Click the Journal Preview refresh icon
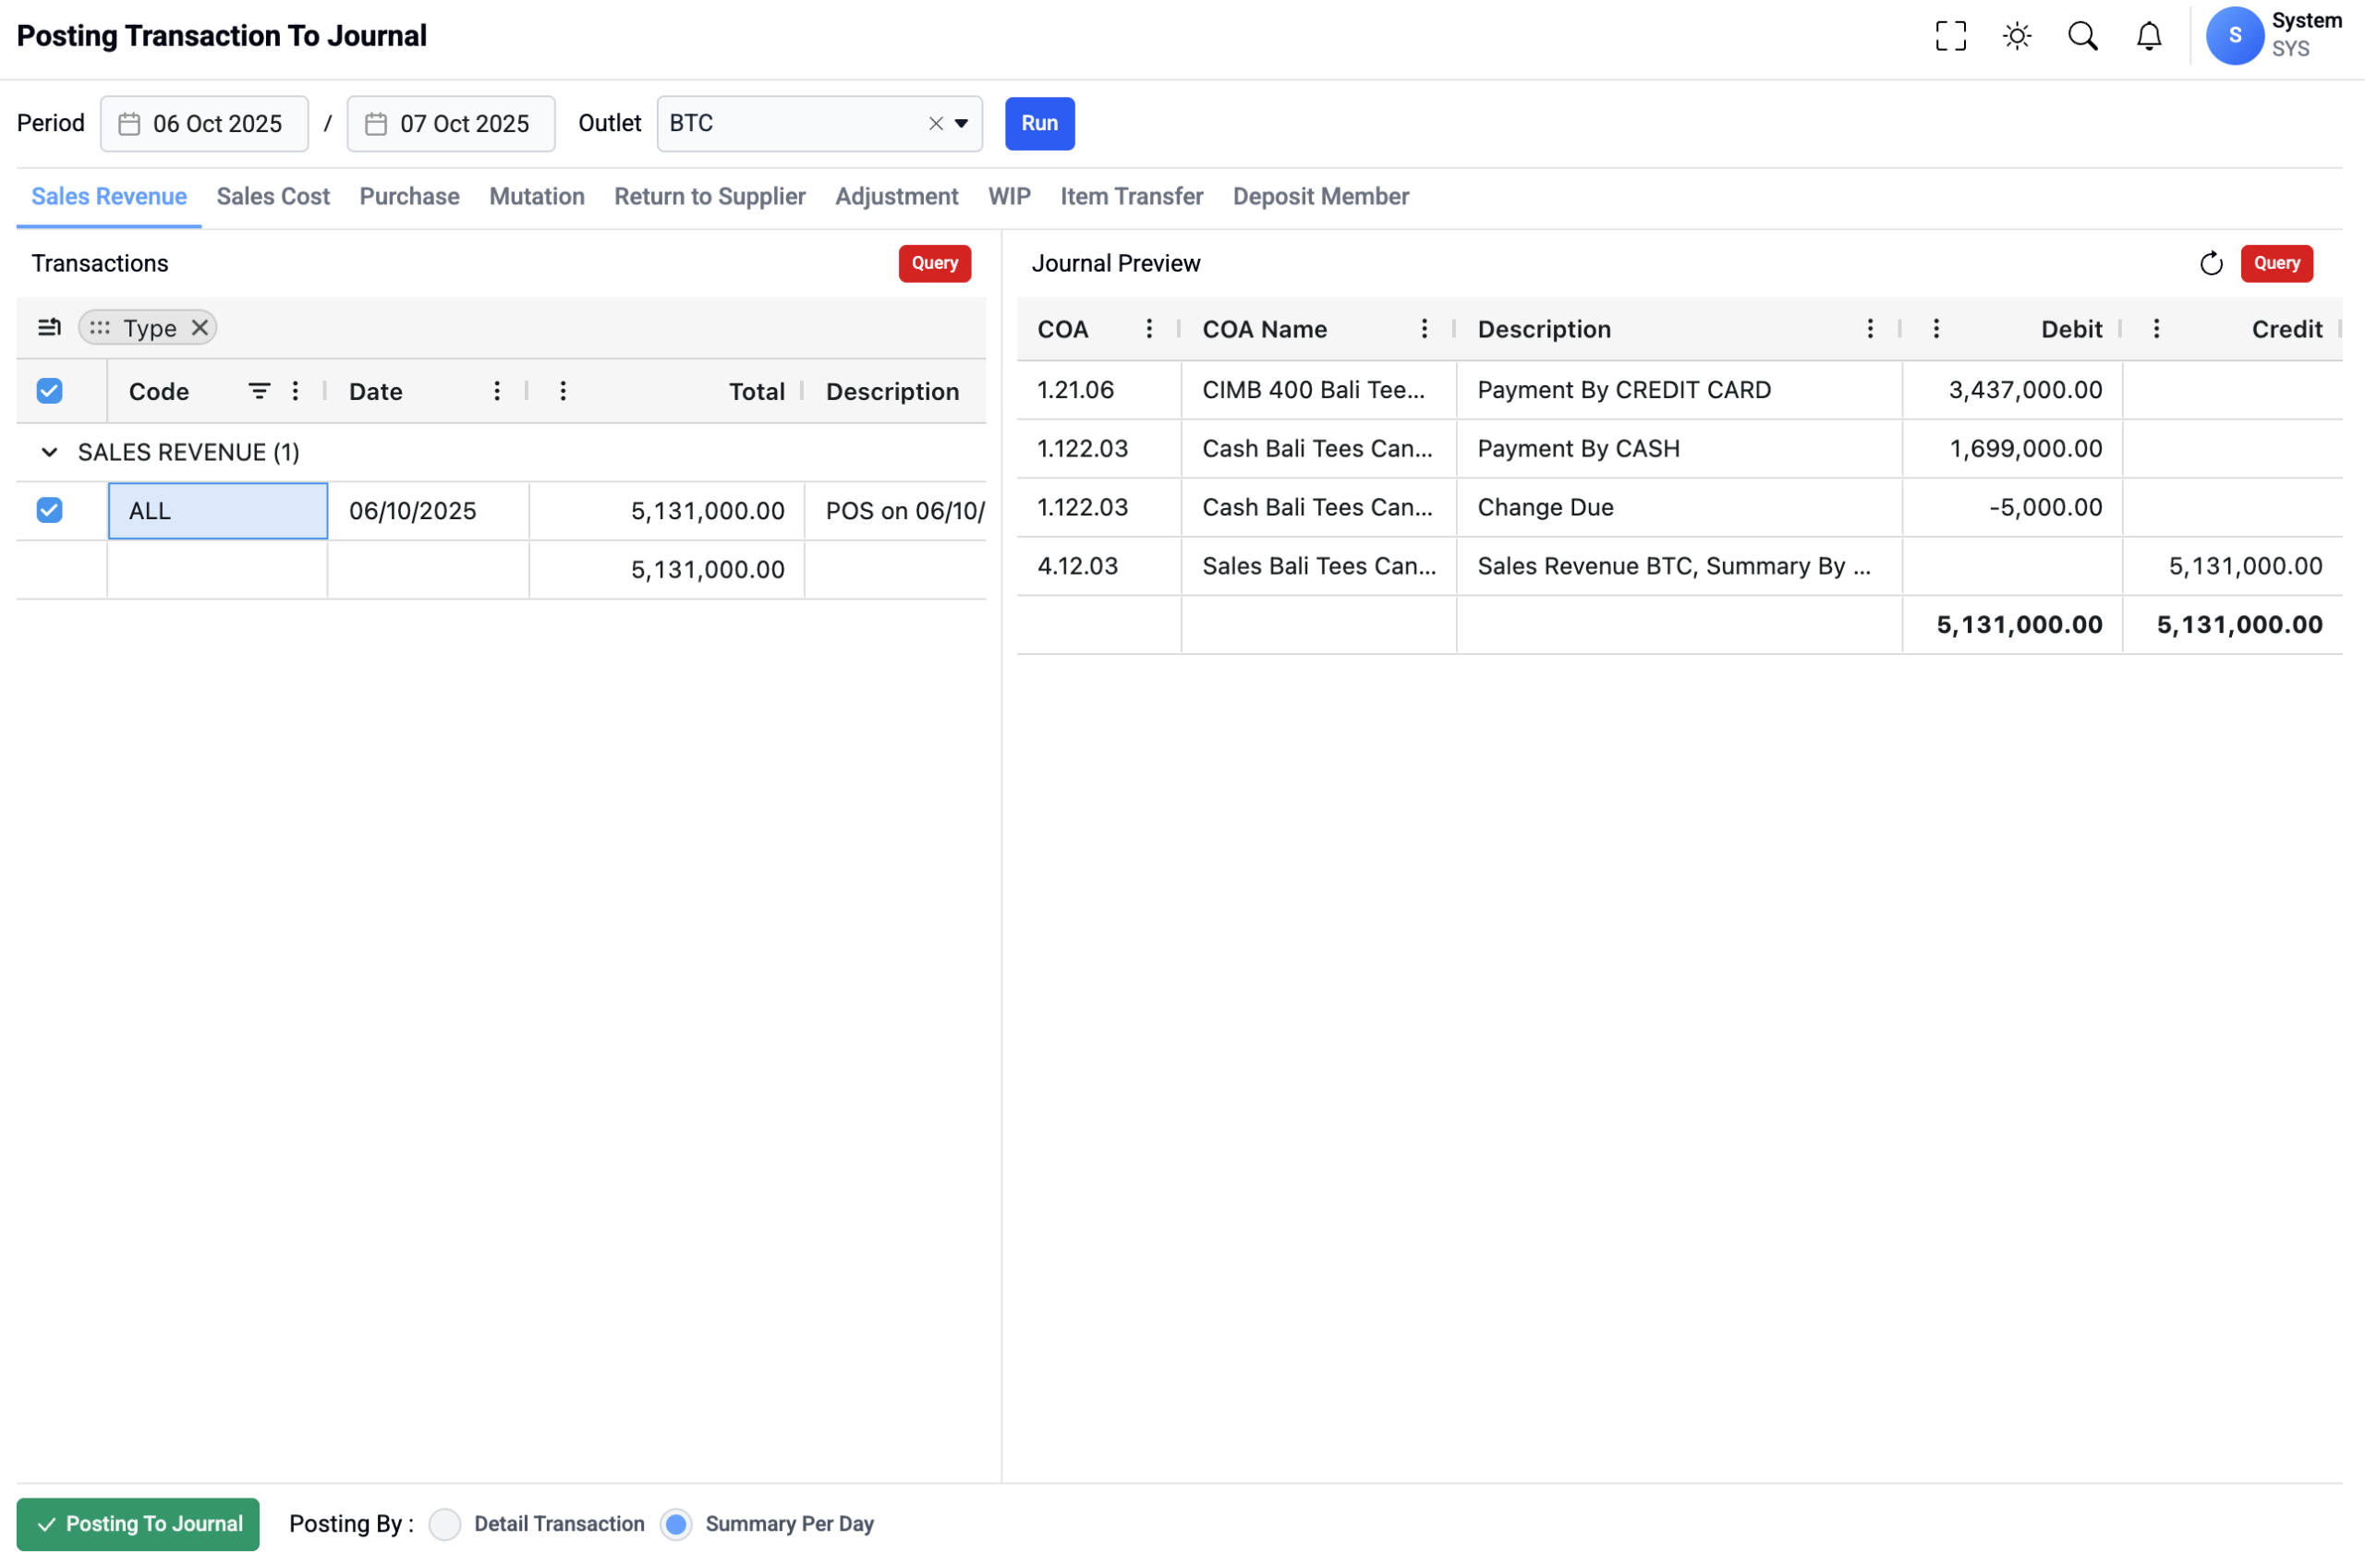This screenshot has width=2365, height=1565. click(x=2211, y=263)
